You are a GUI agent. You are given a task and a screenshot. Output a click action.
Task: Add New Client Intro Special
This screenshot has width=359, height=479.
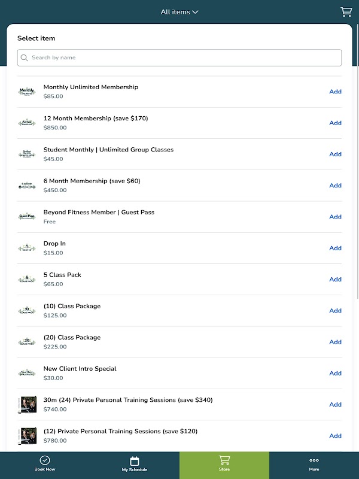[x=335, y=373]
